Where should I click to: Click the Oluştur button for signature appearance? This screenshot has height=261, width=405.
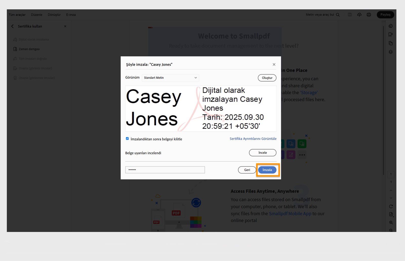267,78
